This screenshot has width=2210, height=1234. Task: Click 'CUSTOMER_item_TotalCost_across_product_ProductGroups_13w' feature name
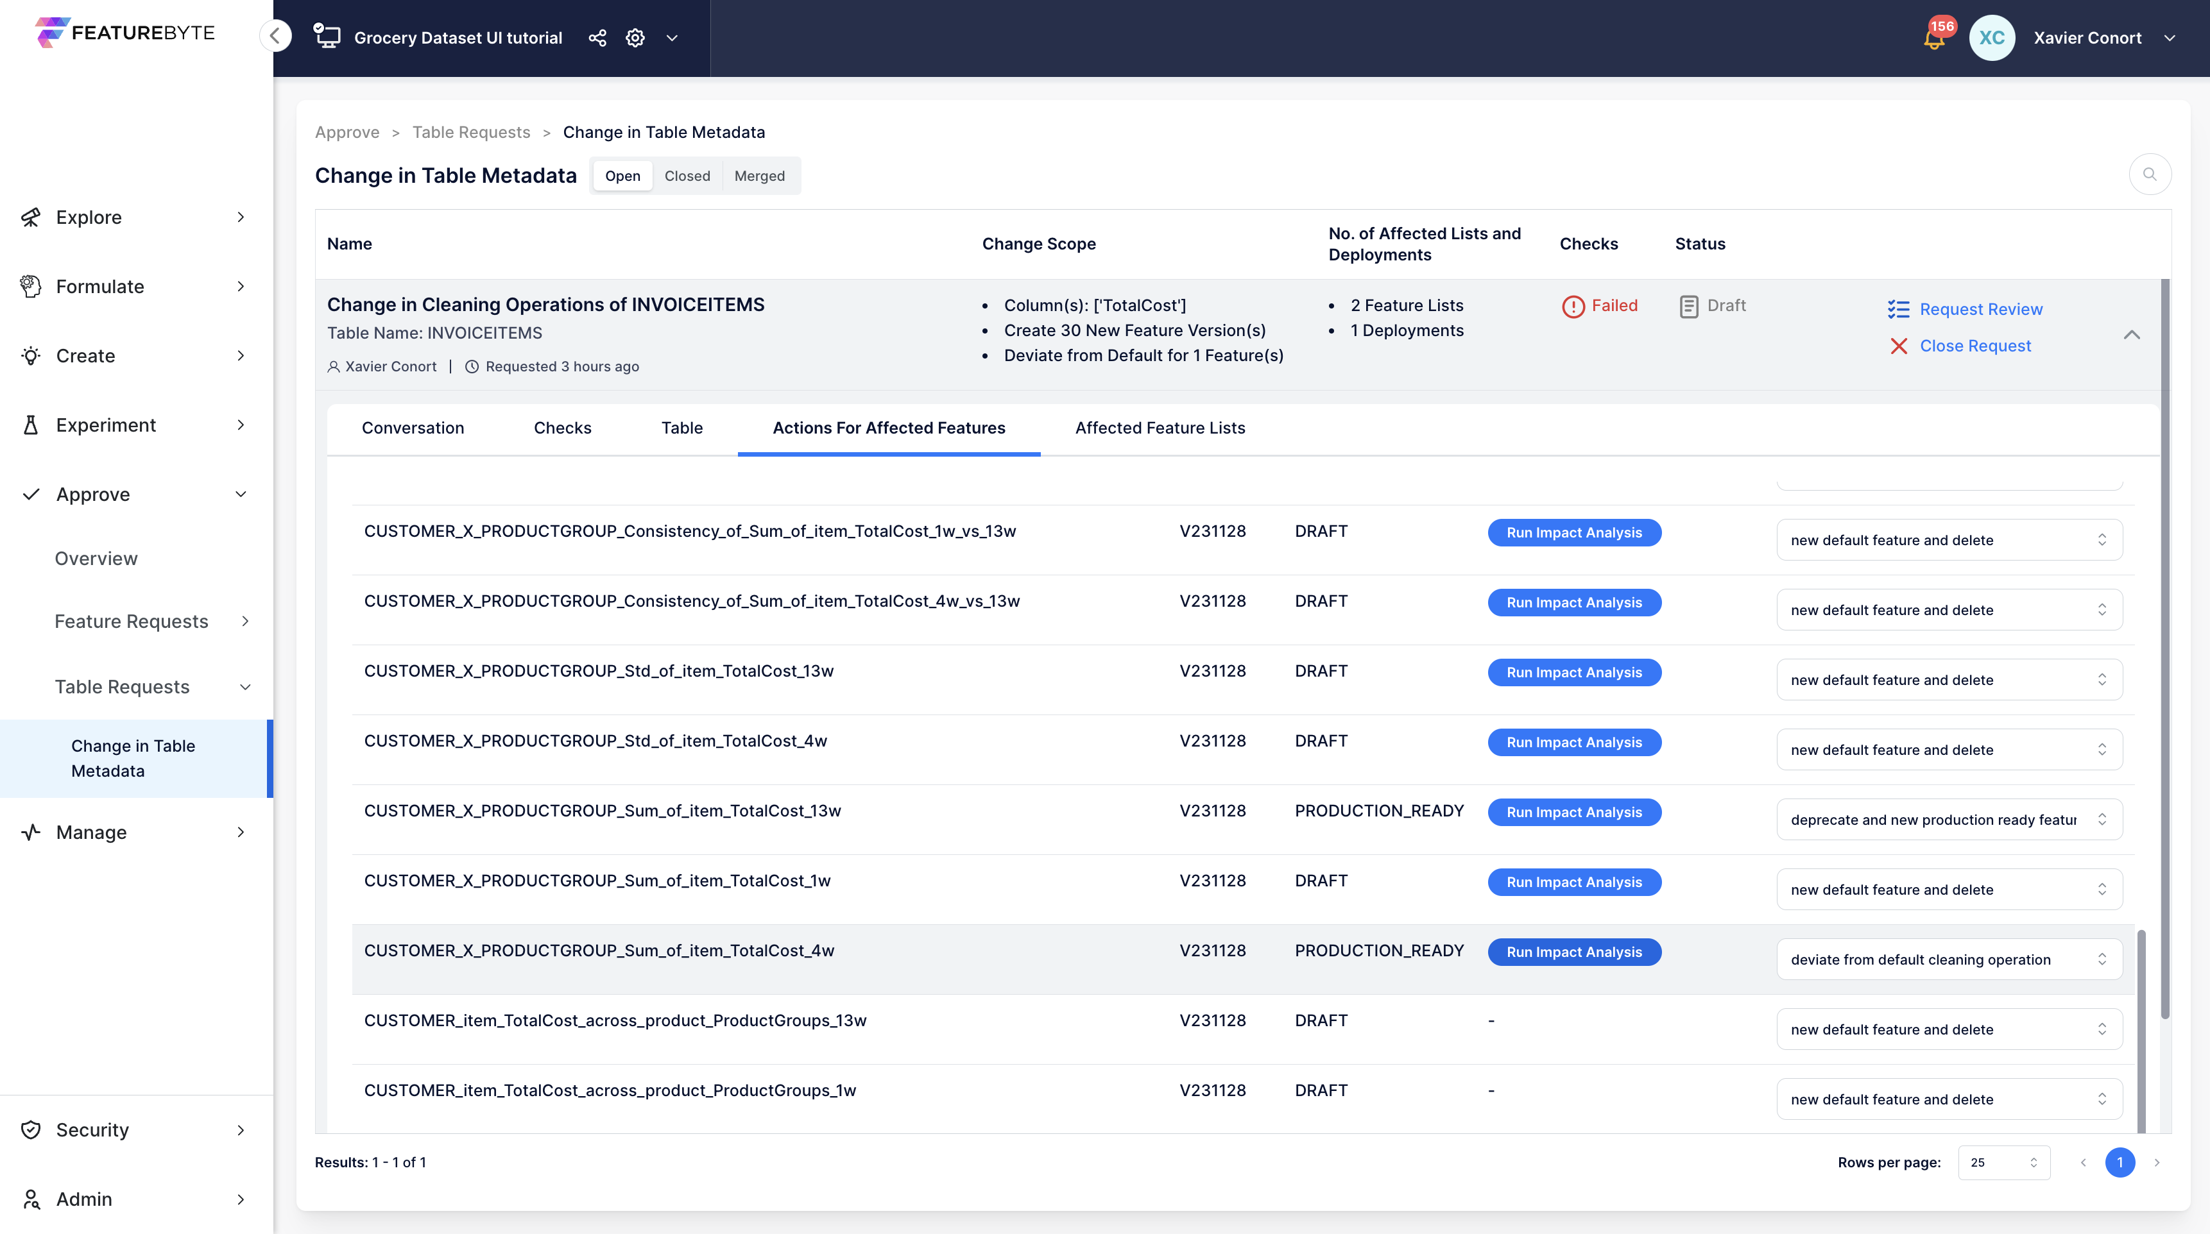coord(615,1020)
